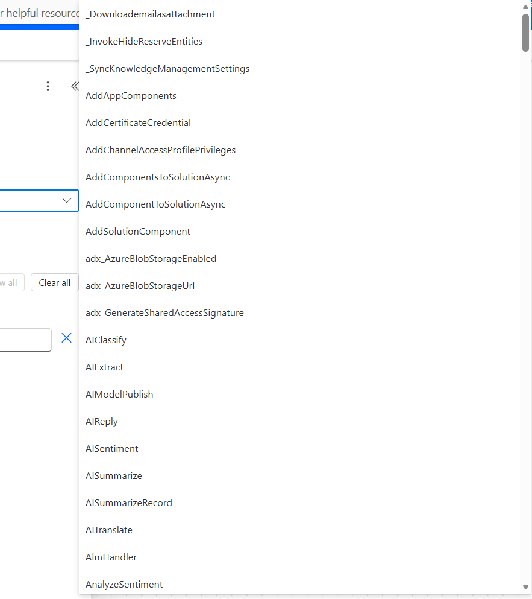Pick the AddSolutionComponent entry

click(138, 232)
